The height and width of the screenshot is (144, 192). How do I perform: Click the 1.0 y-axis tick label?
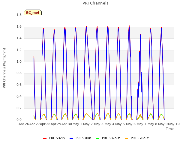pos(19,61)
